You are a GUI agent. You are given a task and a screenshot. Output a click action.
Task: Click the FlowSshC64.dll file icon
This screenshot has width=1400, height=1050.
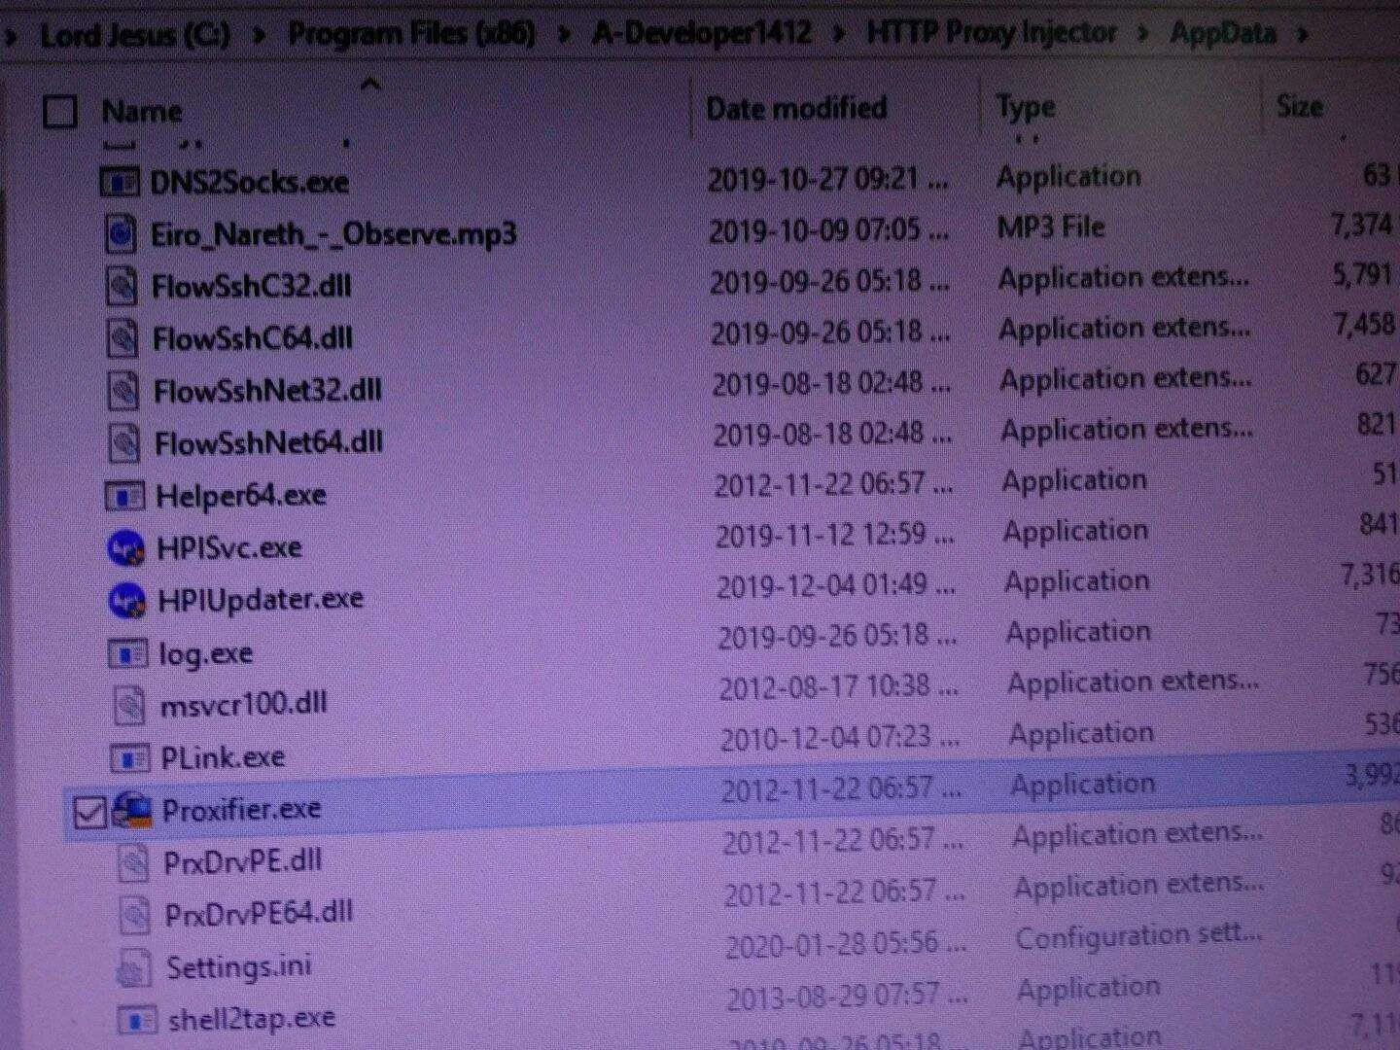123,338
